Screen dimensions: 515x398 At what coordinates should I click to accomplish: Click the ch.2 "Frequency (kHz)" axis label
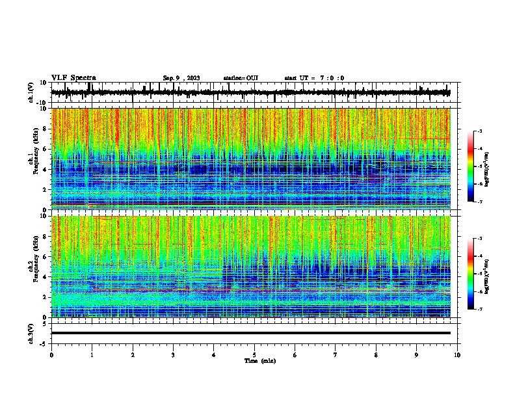36,259
